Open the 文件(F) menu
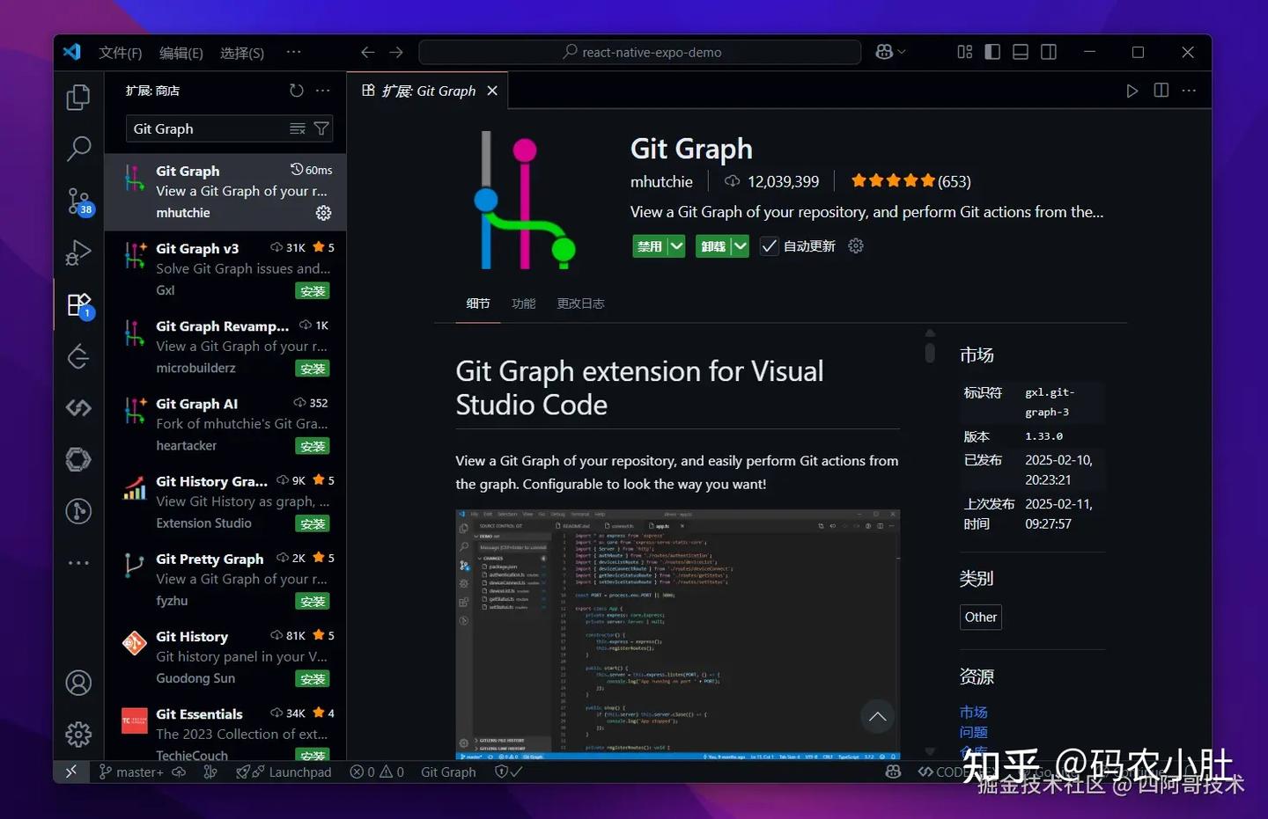 pos(121,53)
